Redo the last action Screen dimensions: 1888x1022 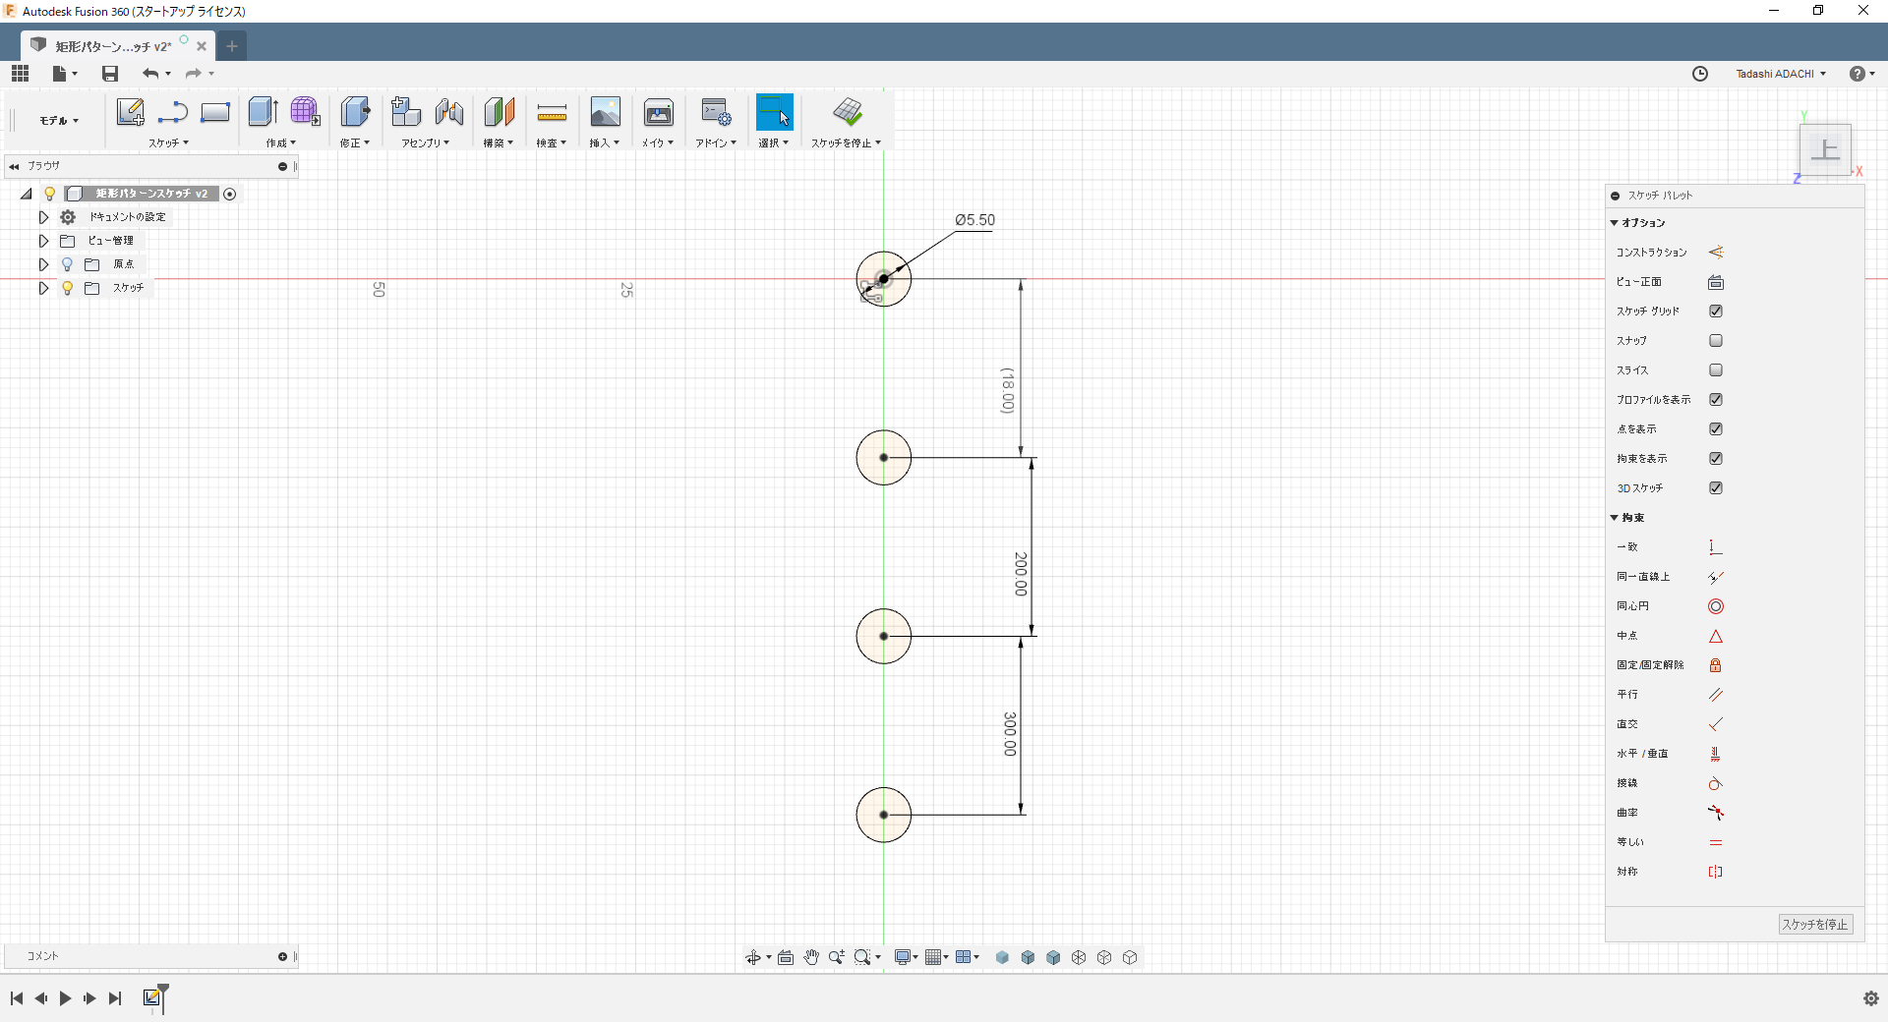tap(194, 74)
